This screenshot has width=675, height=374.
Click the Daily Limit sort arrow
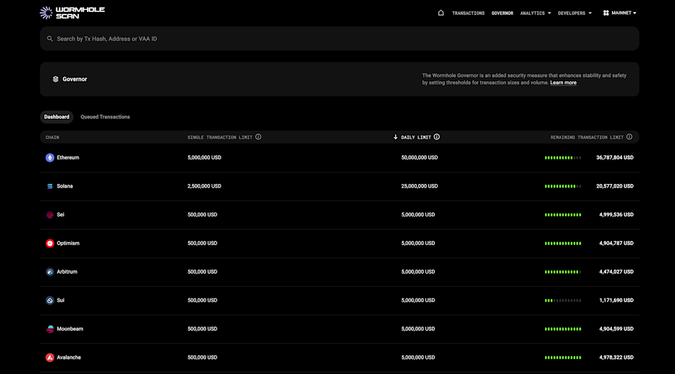tap(396, 137)
